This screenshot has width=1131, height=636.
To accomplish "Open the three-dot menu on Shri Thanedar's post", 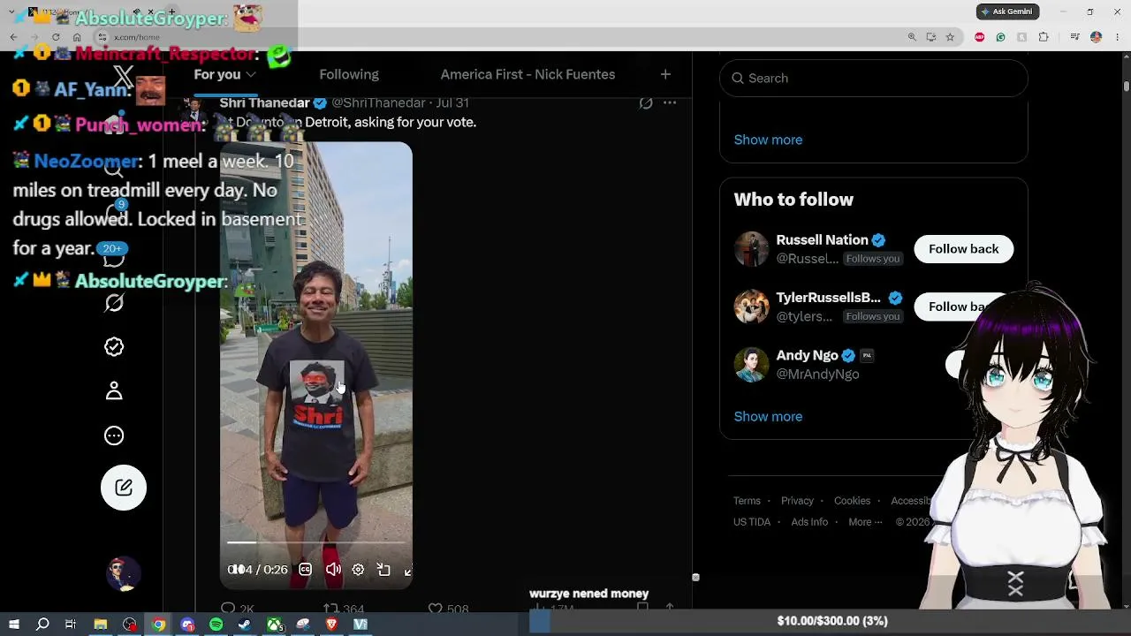I will pyautogui.click(x=670, y=102).
